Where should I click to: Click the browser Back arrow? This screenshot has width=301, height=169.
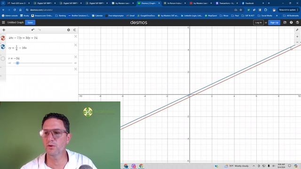point(4,10)
